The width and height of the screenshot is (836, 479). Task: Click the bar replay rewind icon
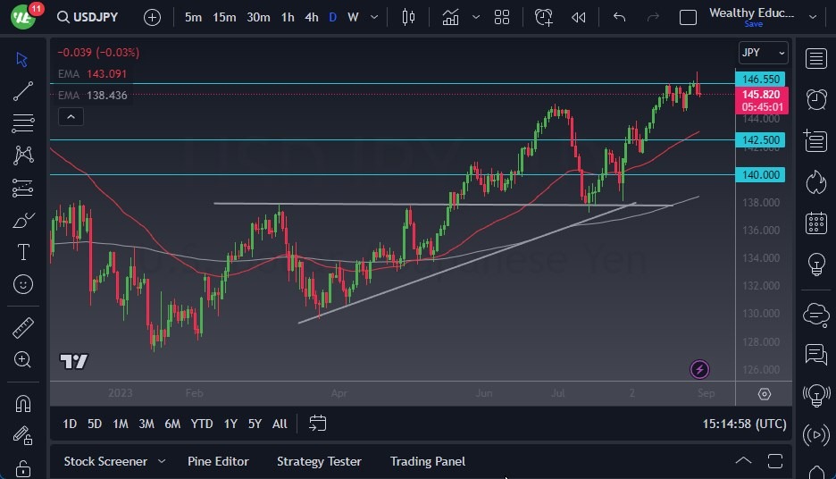(579, 17)
